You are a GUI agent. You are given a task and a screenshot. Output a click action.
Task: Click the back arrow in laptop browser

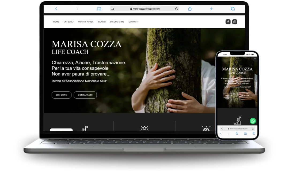(56, 9)
